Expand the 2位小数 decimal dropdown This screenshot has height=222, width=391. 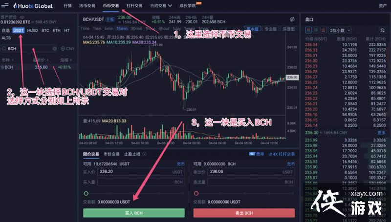coord(340,30)
